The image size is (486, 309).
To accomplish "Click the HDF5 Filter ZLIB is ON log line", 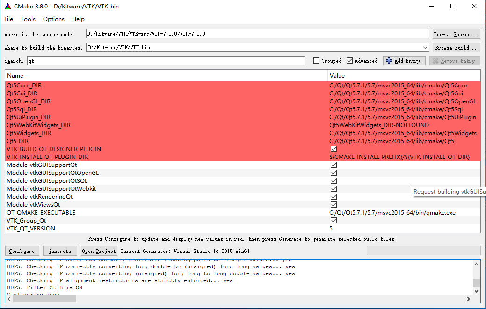I will coord(44,287).
